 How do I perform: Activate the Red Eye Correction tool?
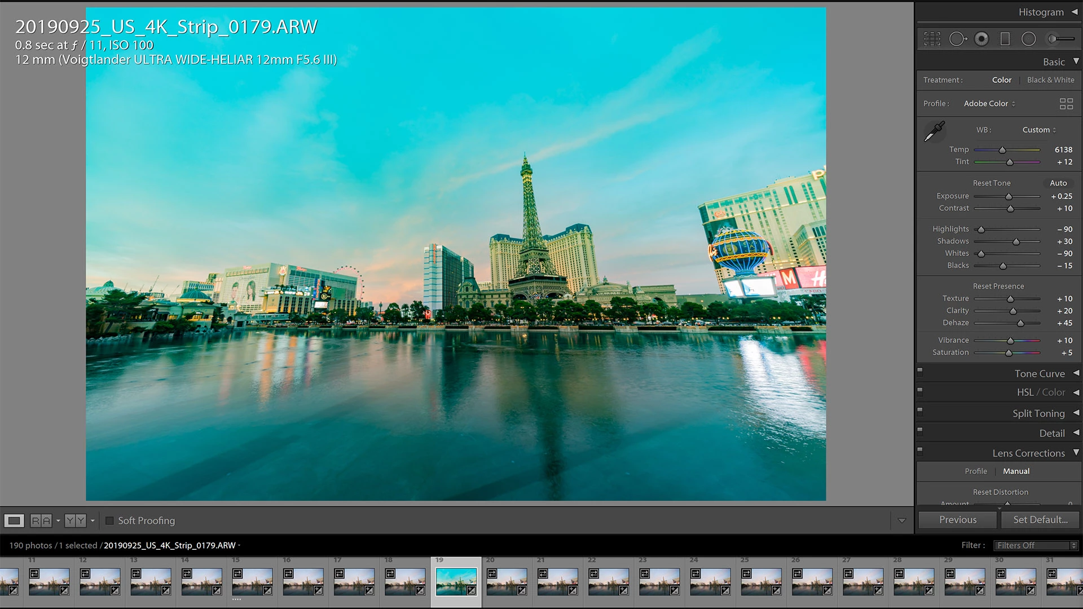[x=981, y=39]
